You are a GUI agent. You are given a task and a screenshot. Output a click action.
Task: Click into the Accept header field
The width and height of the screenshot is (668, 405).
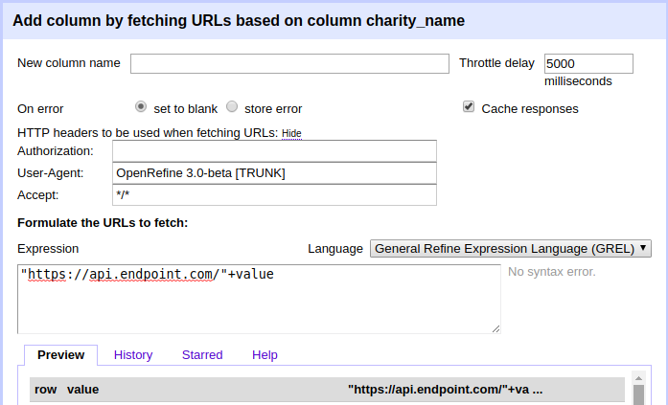[x=274, y=195]
